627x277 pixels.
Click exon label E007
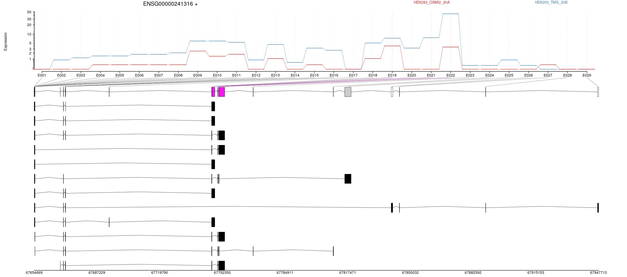[x=159, y=75]
